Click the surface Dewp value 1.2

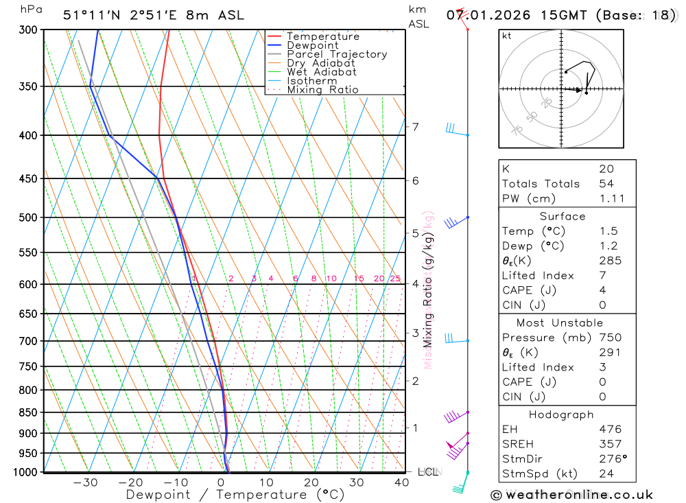[x=608, y=246]
